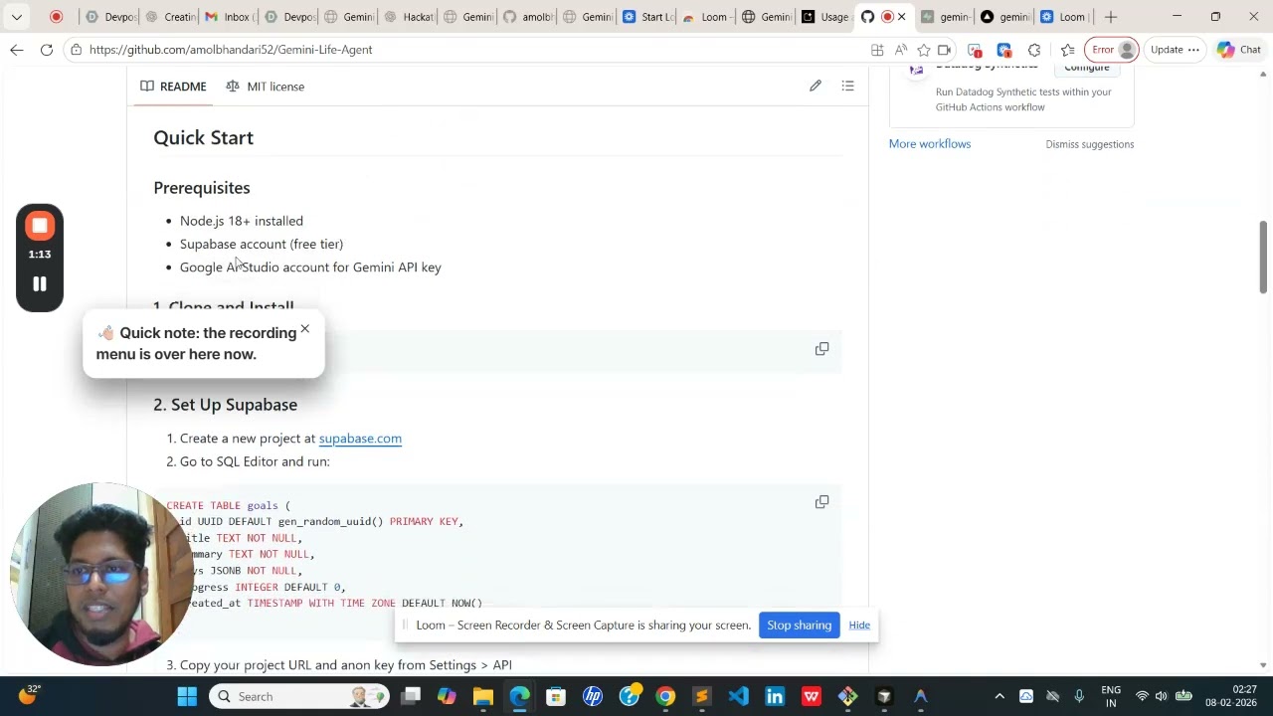1273x716 pixels.
Task: Open the ENG IN language switcher
Action: pos(1111,697)
